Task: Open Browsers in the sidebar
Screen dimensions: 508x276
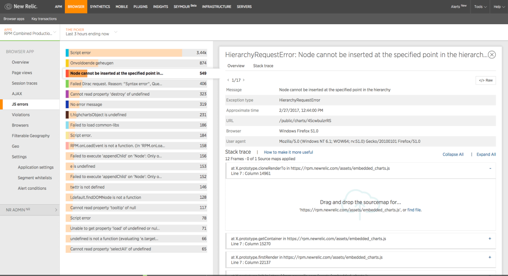Action: 20,125
